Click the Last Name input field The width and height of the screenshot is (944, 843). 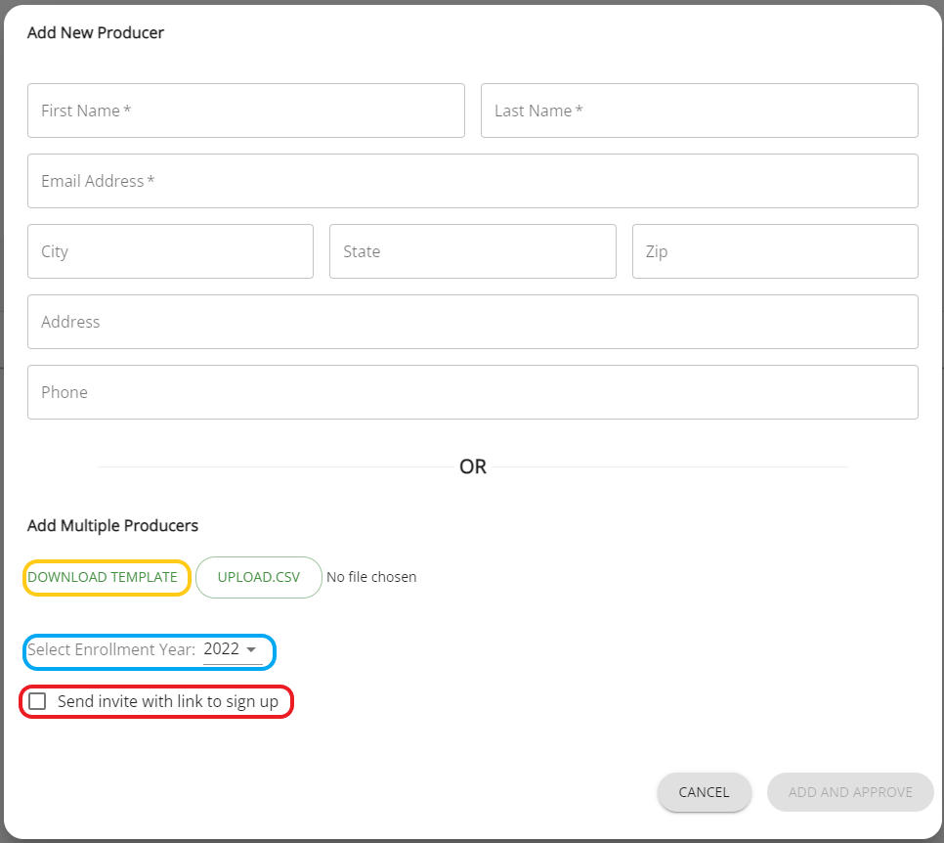pyautogui.click(x=699, y=111)
